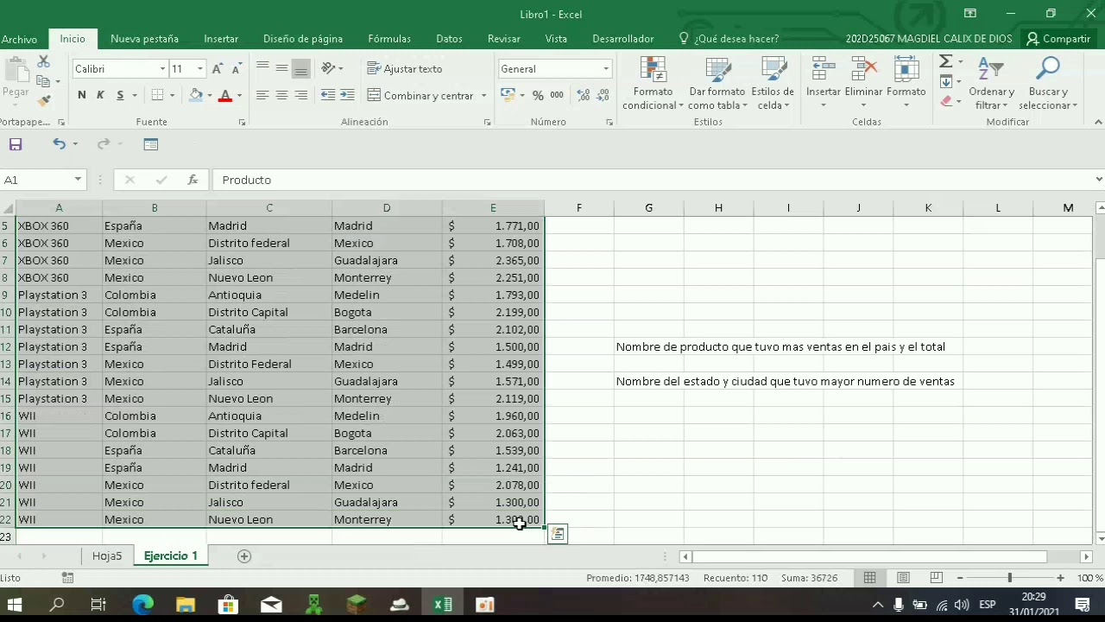Open the Archivo tab
The image size is (1105, 622).
pyautogui.click(x=19, y=39)
